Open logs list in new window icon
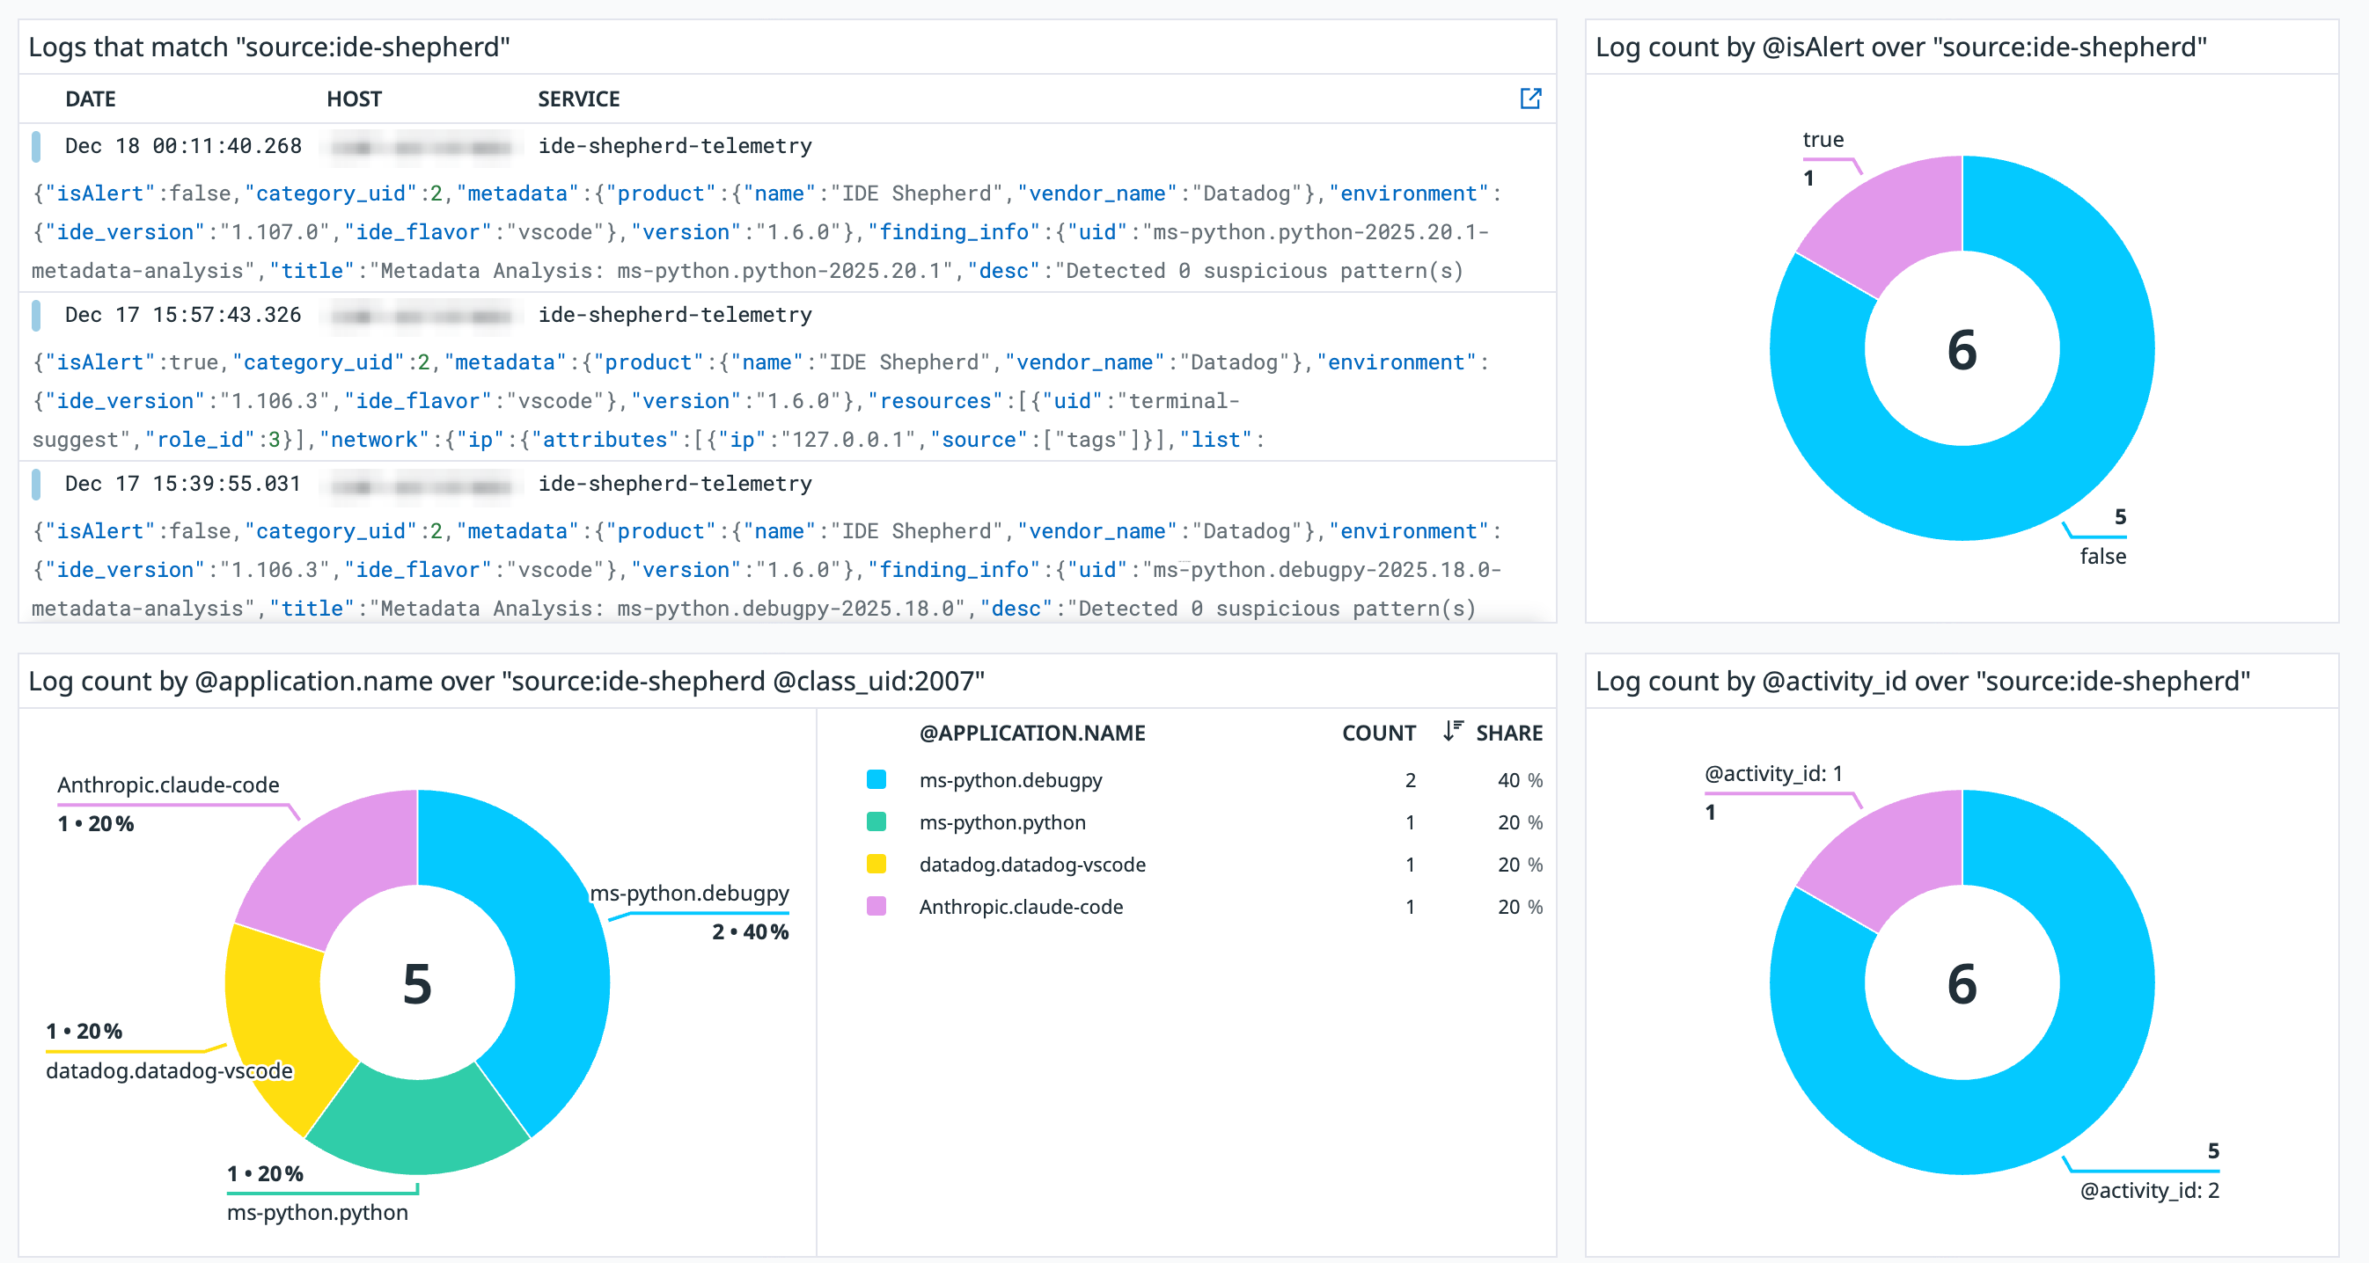Viewport: 2369px width, 1263px height. coord(1530,99)
